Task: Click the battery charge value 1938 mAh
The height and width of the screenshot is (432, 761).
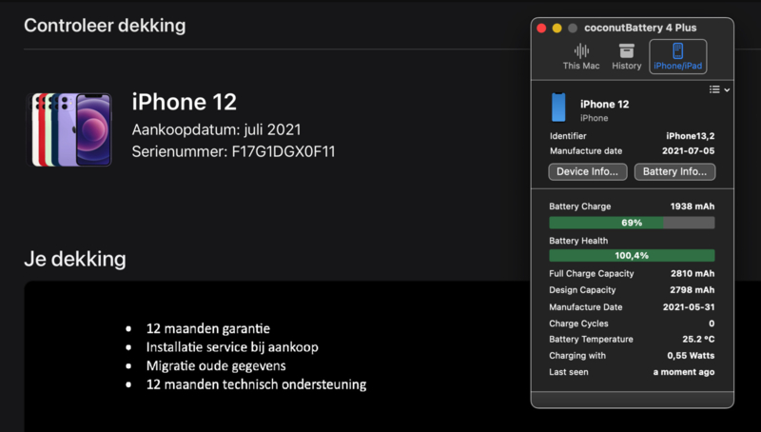Action: point(693,206)
